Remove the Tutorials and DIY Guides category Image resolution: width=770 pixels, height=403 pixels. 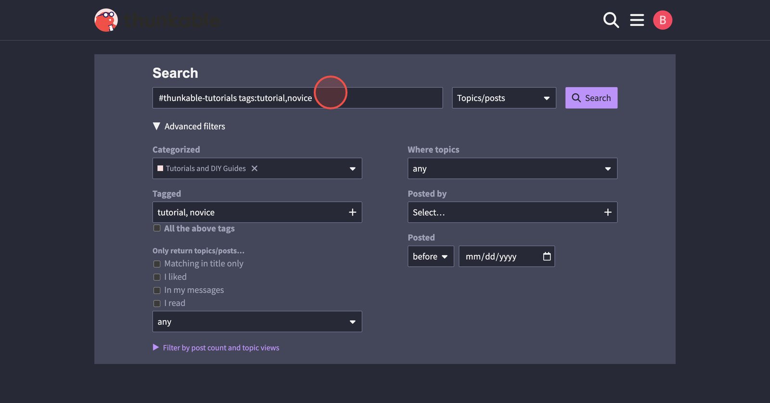(x=255, y=169)
